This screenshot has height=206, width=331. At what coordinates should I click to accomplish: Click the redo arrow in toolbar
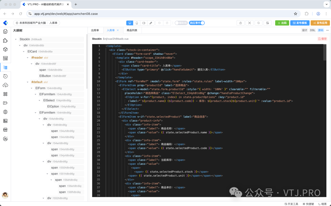pyautogui.click(x=167, y=23)
